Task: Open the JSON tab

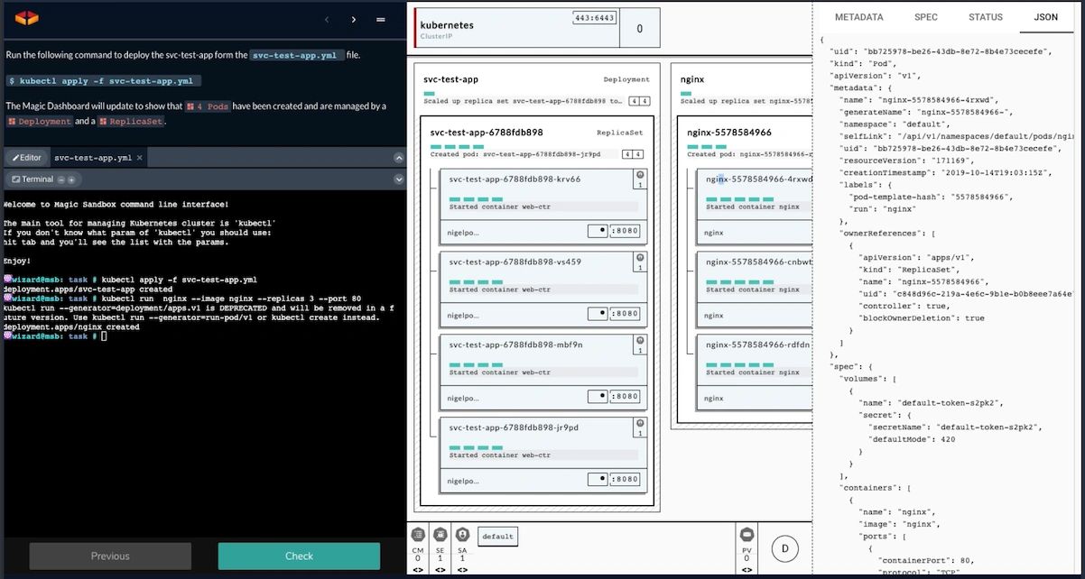Action: click(1045, 17)
